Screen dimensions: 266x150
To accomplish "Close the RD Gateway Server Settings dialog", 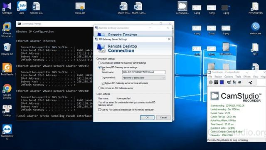I will [169, 39].
